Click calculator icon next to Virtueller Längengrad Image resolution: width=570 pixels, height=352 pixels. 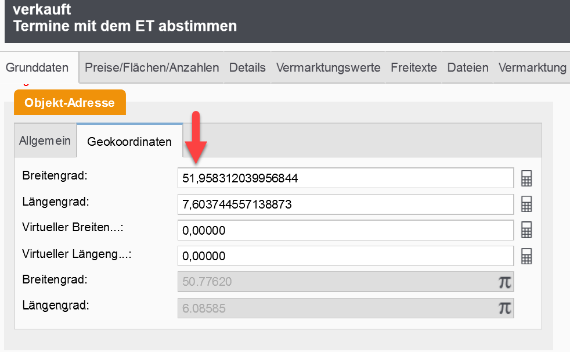[526, 256]
